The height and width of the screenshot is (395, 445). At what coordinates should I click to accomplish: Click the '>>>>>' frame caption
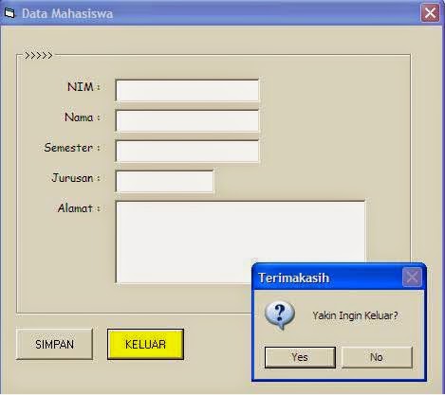coord(39,56)
